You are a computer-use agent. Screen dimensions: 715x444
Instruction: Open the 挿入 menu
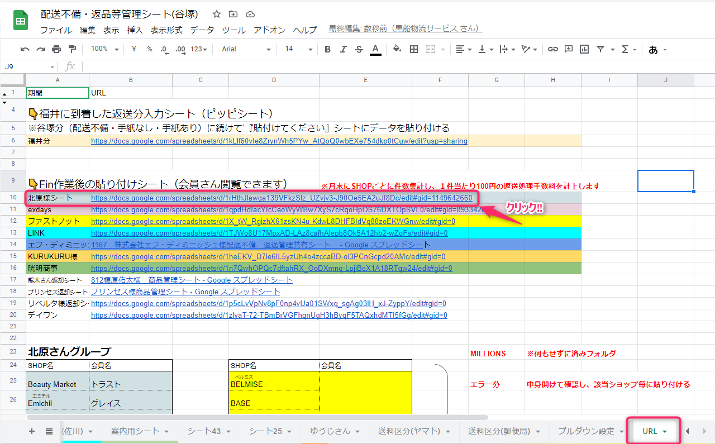(x=135, y=30)
